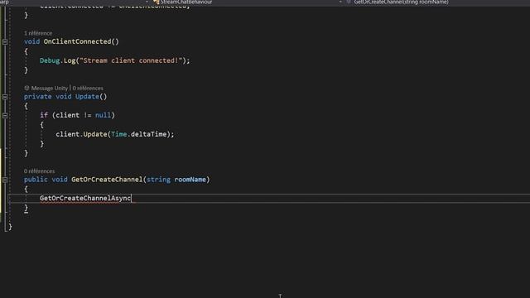The width and height of the screenshot is (530, 298).
Task: Collapse the GetOrCreateChannel method outline
Action: pyautogui.click(x=5, y=180)
